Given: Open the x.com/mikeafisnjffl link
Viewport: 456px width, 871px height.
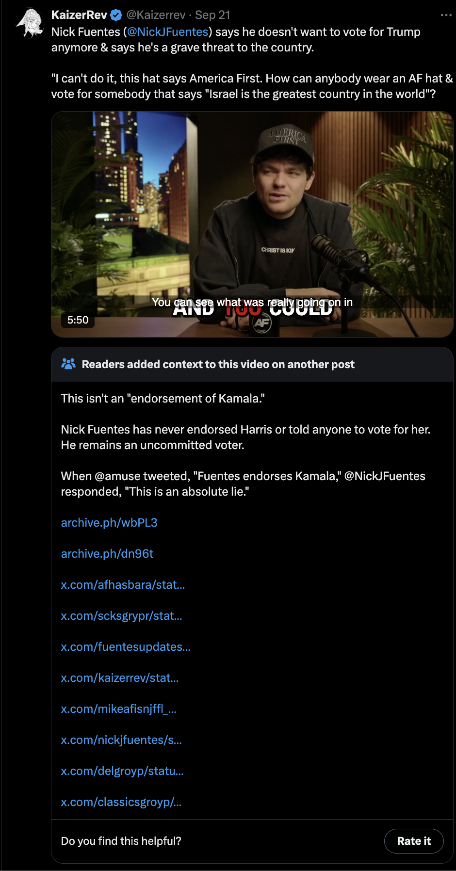Looking at the screenshot, I should point(119,709).
